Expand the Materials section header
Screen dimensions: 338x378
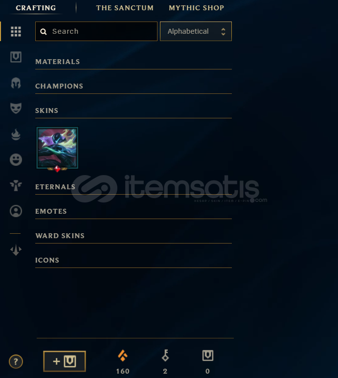134,62
